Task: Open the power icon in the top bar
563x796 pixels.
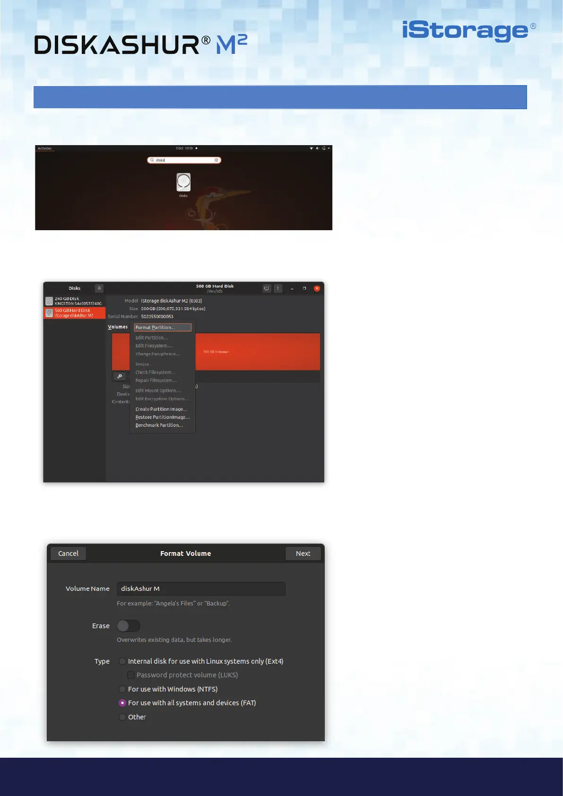Action: click(323, 148)
